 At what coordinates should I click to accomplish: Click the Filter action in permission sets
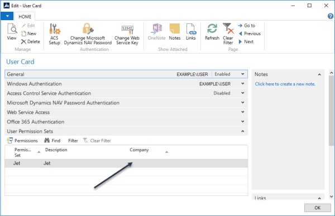coord(73,141)
